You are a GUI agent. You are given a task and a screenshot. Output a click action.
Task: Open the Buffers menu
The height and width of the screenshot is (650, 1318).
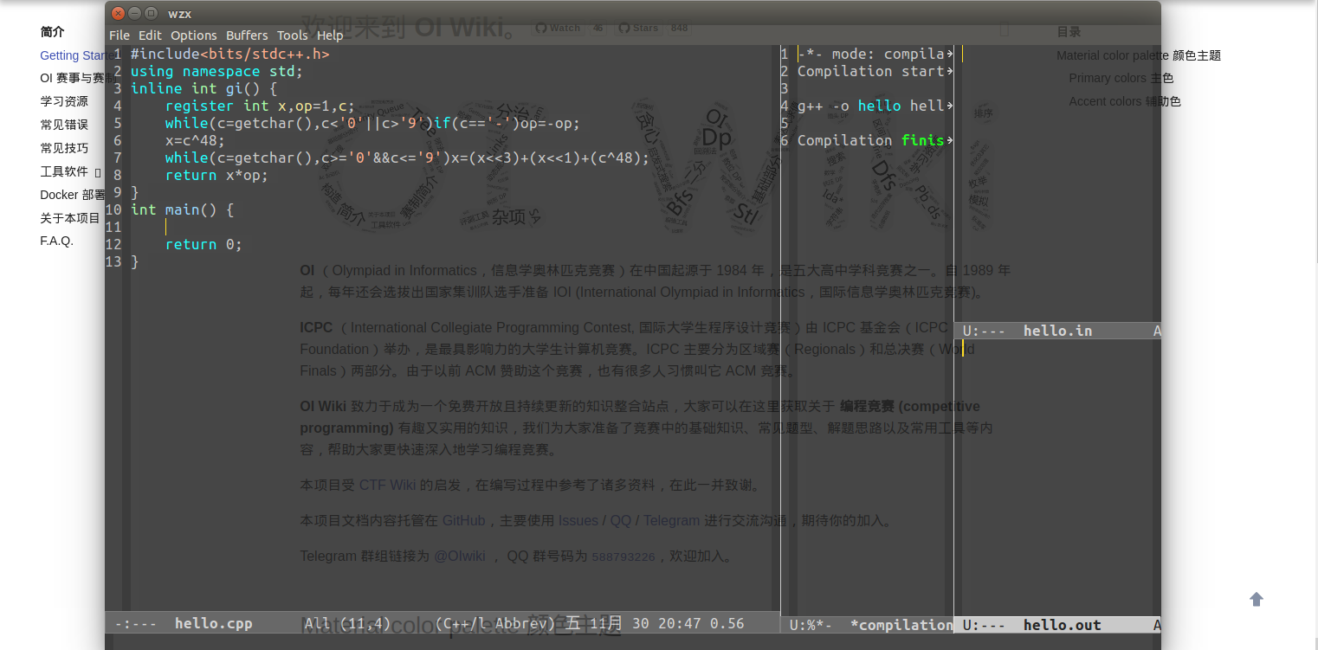point(247,35)
